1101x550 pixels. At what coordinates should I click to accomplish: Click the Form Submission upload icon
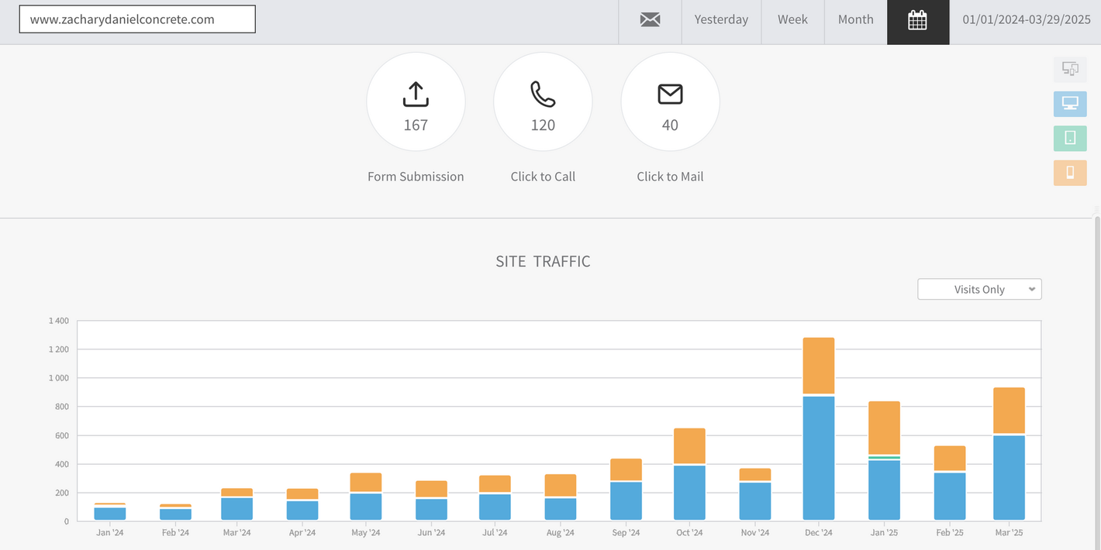point(416,94)
